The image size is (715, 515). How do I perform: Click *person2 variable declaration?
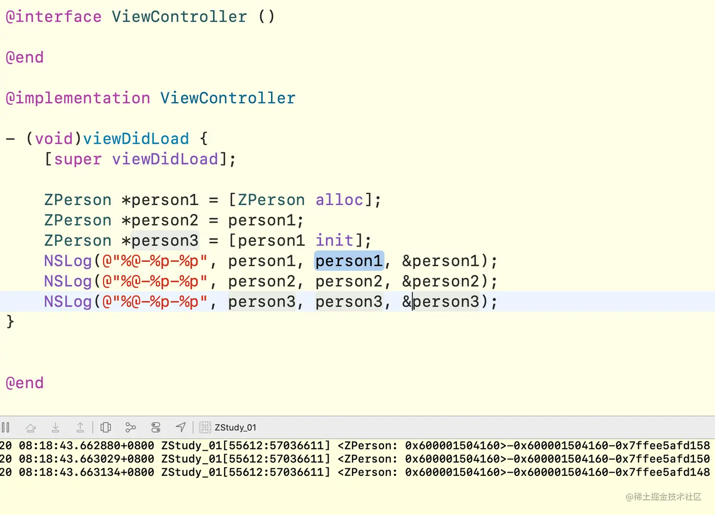160,220
